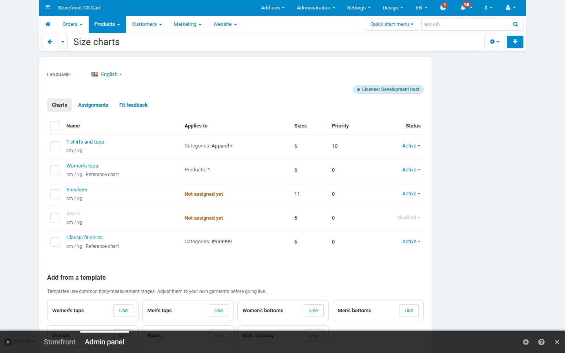The height and width of the screenshot is (353, 565).
Task: Check the Classic fit shirts row checkbox
Action: pyautogui.click(x=55, y=242)
